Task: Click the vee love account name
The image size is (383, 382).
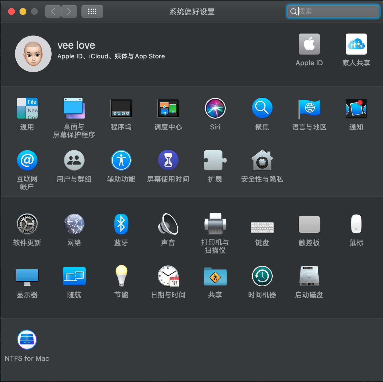Action: pos(76,45)
